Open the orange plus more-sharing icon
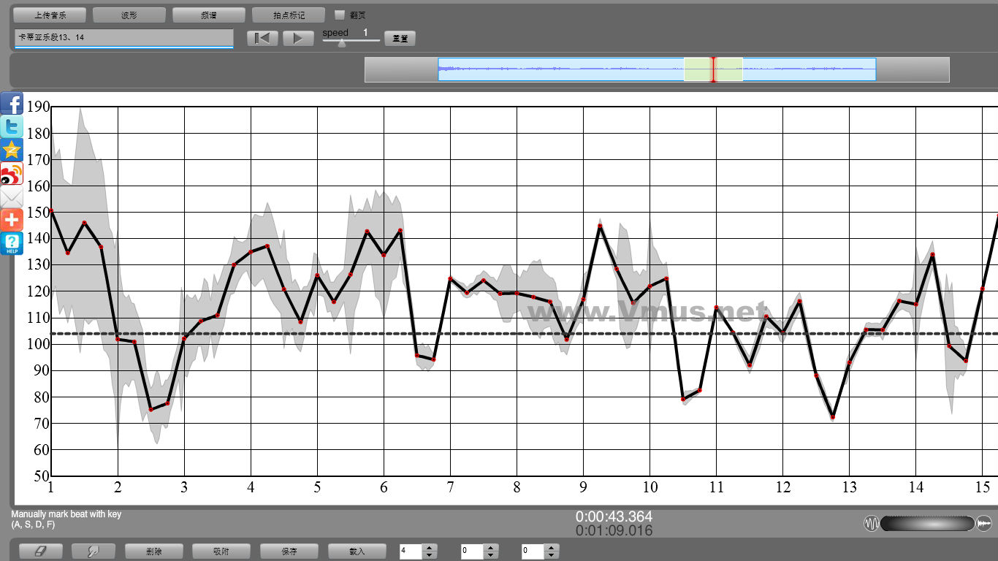Image resolution: width=998 pixels, height=561 pixels. coord(12,220)
